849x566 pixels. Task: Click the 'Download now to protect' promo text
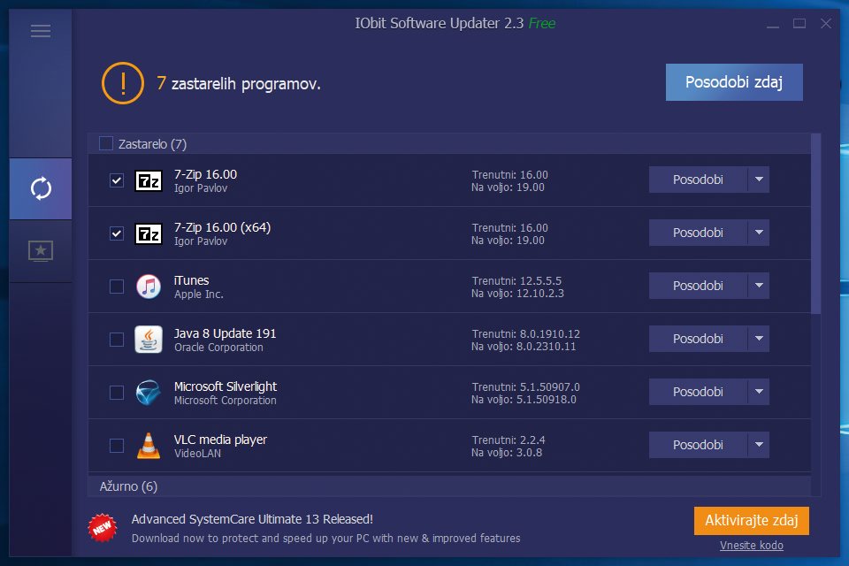326,539
